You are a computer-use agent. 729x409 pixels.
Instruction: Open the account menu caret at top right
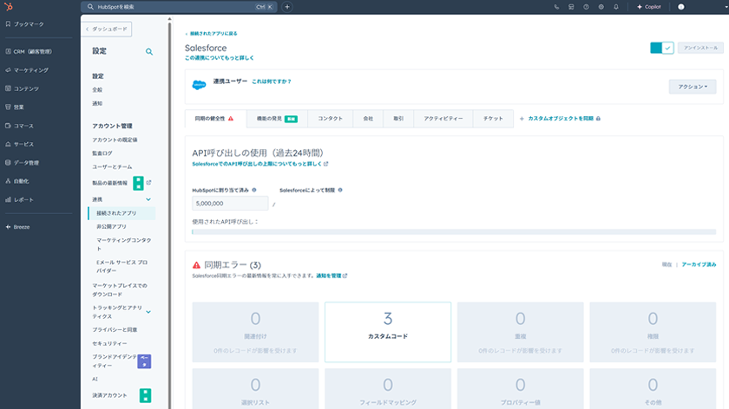tap(726, 7)
